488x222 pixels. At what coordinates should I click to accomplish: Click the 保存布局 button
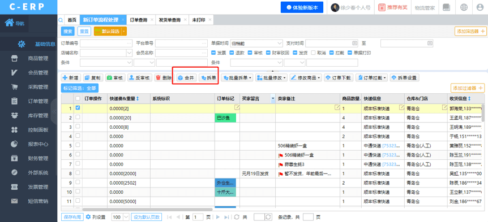click(x=72, y=217)
